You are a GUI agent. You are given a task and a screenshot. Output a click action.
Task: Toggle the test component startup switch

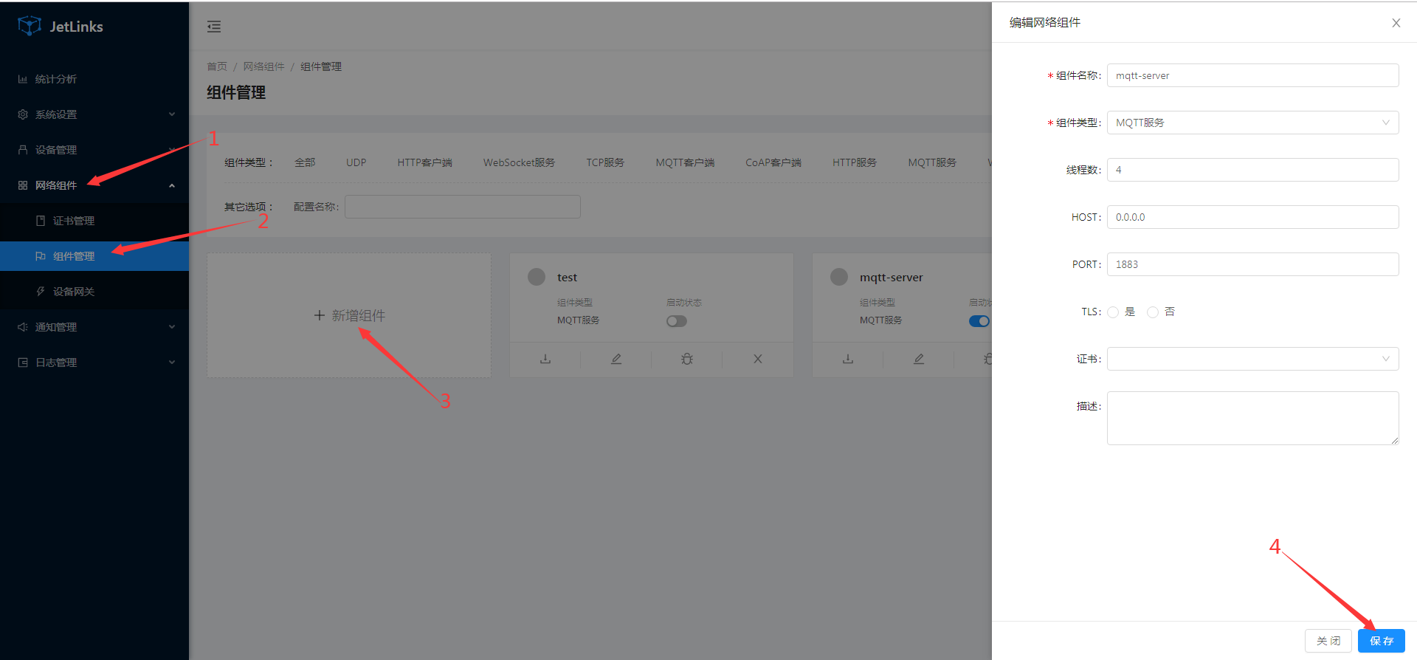point(676,321)
